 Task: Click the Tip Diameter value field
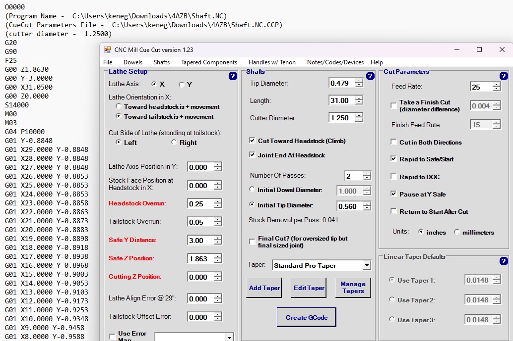tap(342, 83)
